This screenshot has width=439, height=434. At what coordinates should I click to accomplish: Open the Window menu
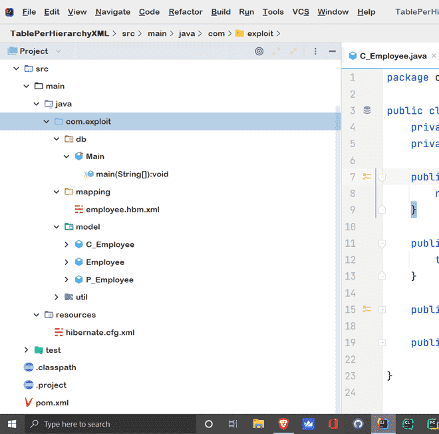pyautogui.click(x=333, y=12)
